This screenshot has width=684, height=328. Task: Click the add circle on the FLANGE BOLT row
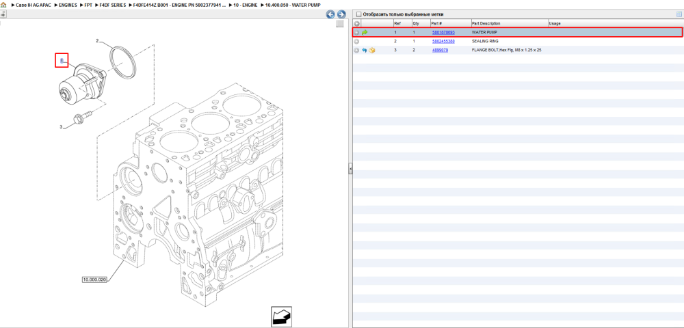[357, 51]
